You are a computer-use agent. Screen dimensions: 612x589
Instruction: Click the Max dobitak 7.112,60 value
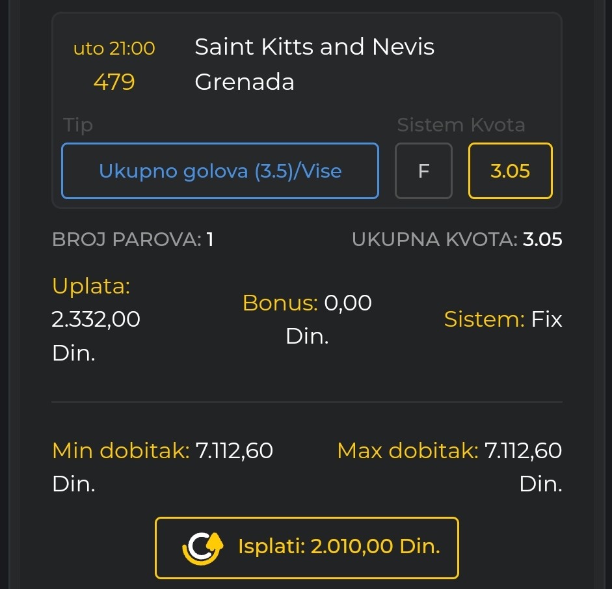coord(449,467)
